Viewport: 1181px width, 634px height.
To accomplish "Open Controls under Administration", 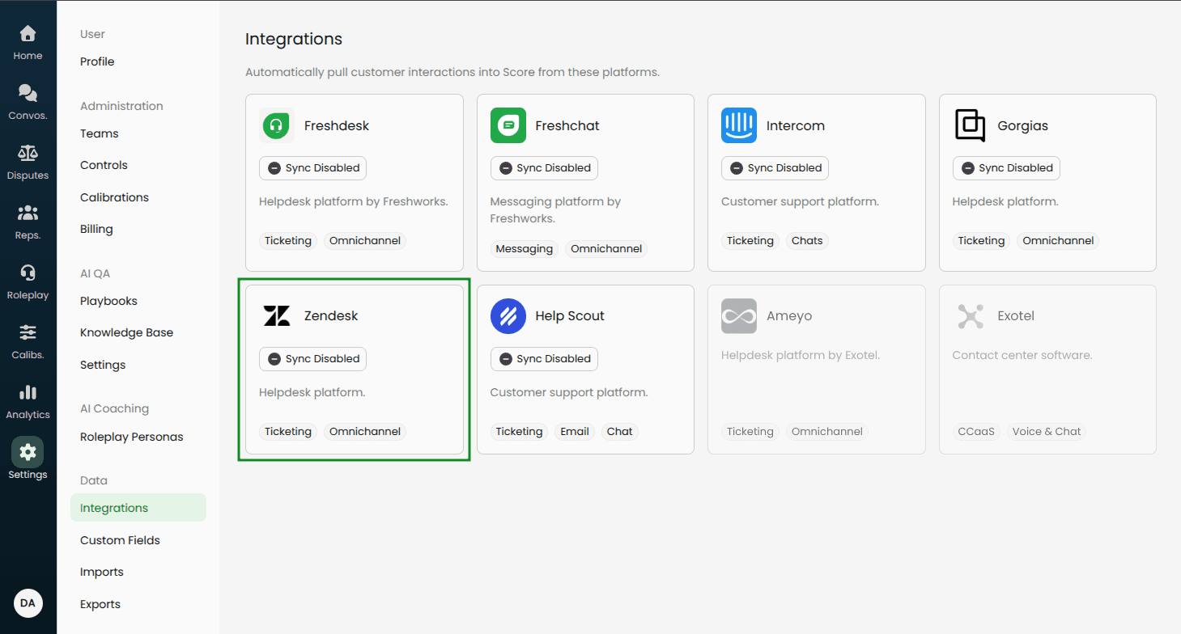I will [x=104, y=165].
